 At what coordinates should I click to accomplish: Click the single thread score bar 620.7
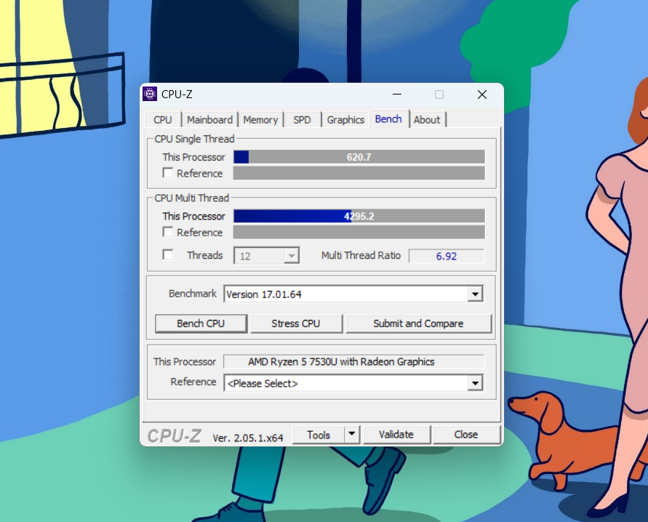[x=359, y=157]
